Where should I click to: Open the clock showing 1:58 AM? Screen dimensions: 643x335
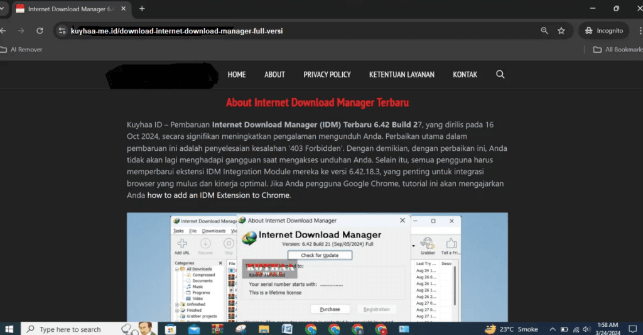(608, 329)
